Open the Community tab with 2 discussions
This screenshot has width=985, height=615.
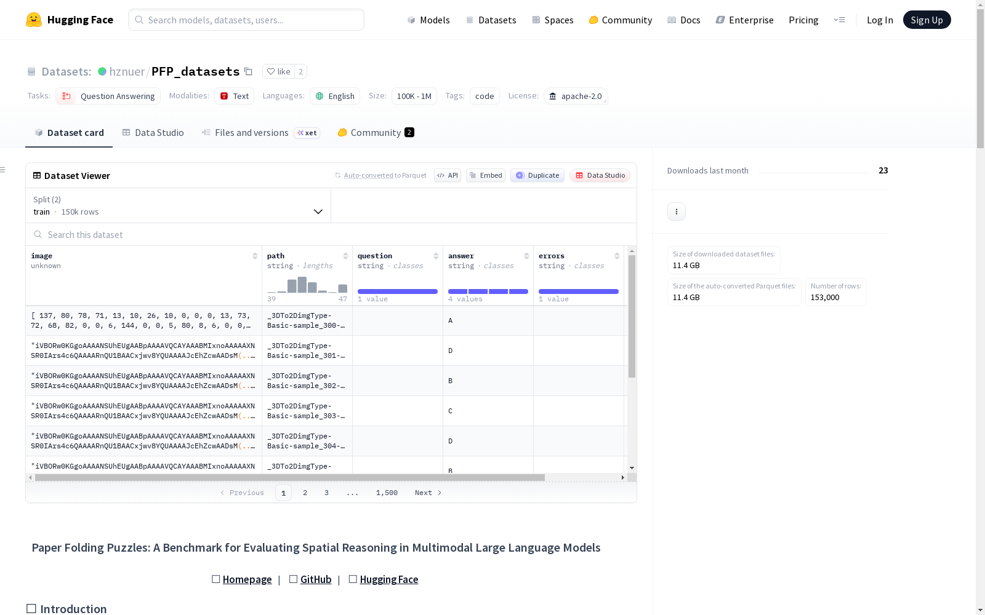click(x=376, y=133)
